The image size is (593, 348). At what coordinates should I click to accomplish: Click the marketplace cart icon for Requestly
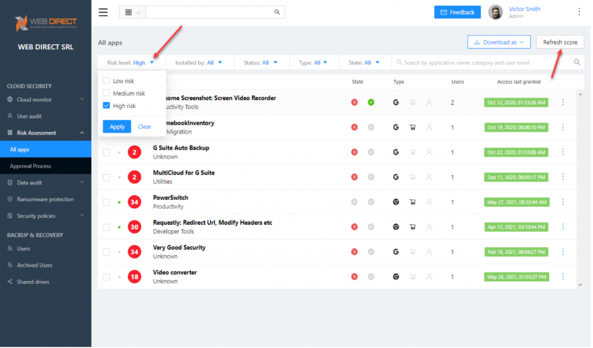(414, 227)
